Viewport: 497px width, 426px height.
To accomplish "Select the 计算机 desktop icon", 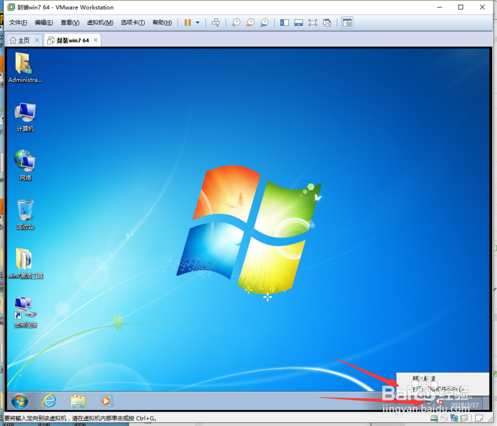I will pyautogui.click(x=25, y=117).
